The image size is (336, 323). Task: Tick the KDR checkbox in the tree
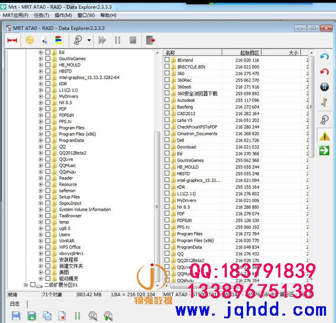pyautogui.click(x=48, y=83)
